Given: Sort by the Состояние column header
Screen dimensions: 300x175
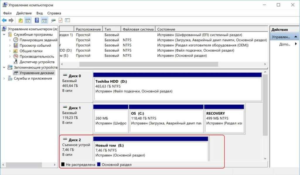Looking at the screenshot, I should [x=166, y=29].
